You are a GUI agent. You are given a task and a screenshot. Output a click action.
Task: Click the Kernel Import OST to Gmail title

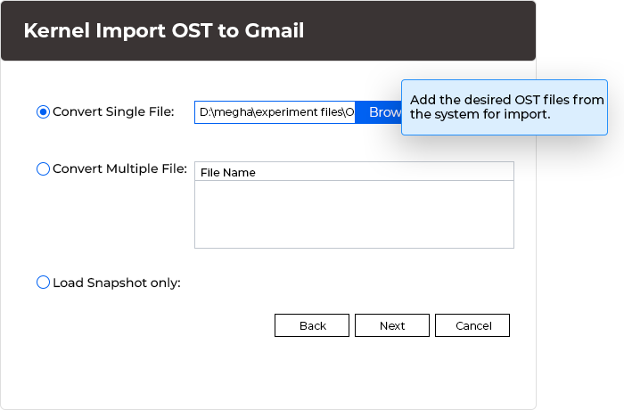pyautogui.click(x=163, y=30)
